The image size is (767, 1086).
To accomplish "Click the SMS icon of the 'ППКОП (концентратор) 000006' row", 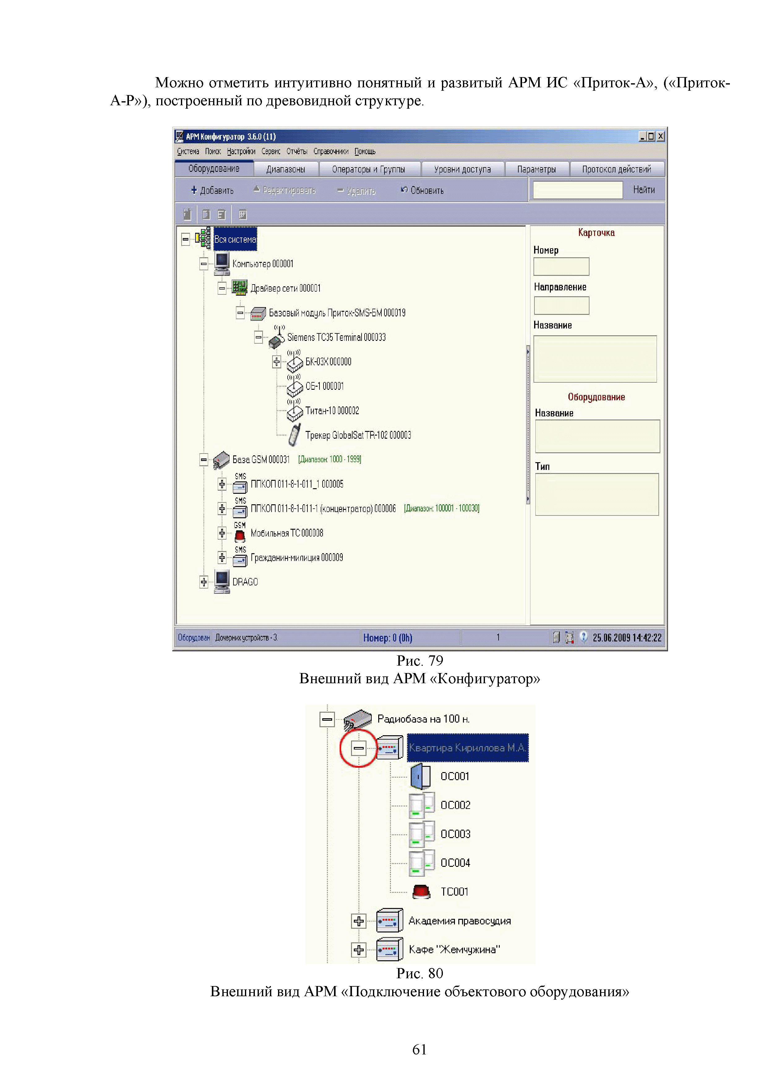I will click(x=240, y=508).
